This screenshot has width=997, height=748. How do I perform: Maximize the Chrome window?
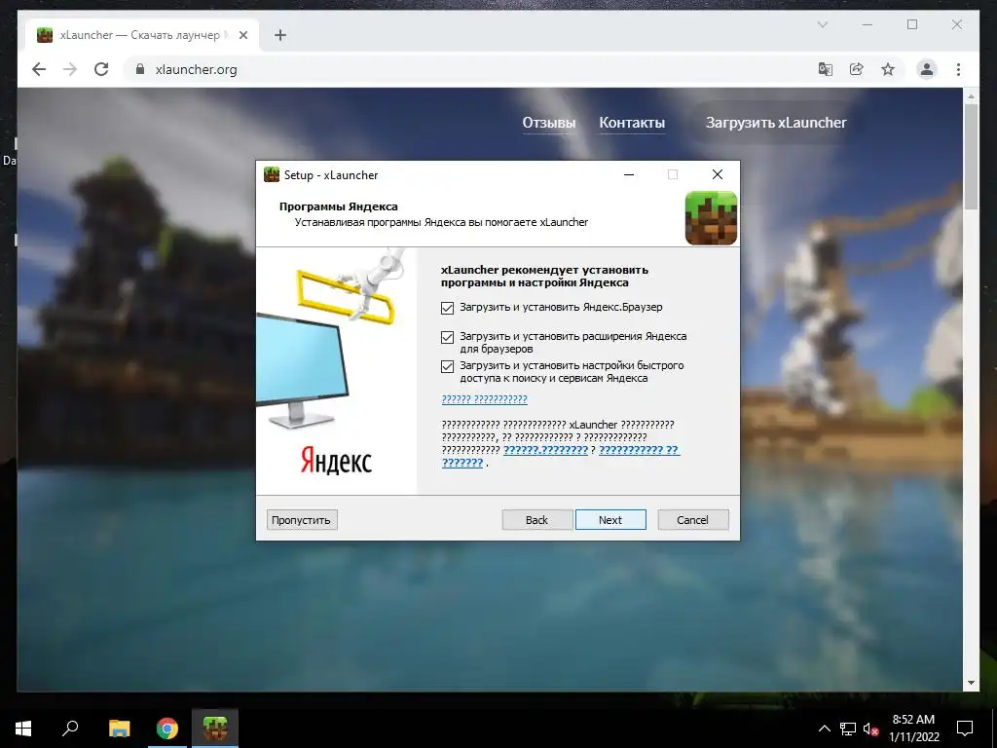(912, 24)
